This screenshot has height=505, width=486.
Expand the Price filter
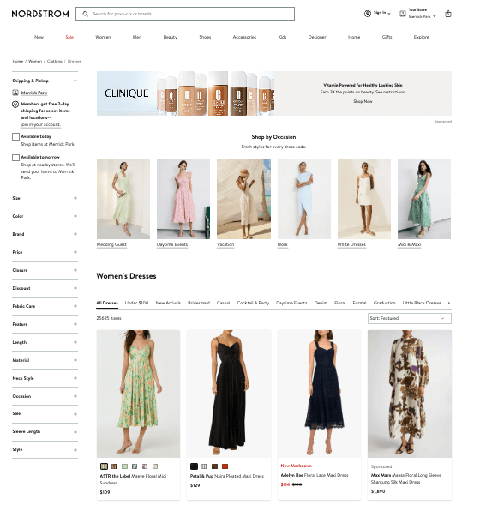[x=75, y=252]
